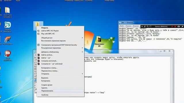Viewport: 184px width, 103px height.
Task: Click the WinRAR icon beside Compress and email...
Action: coord(38,61)
